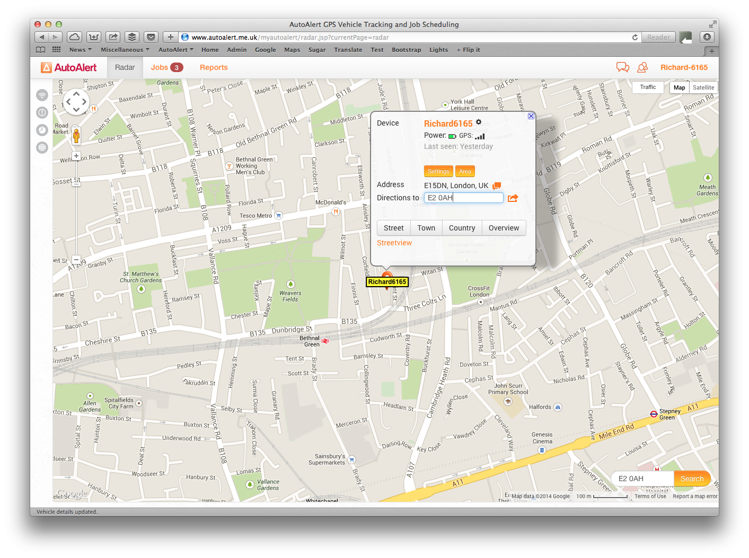Click Safari iCloud tabs button
This screenshot has height=558, width=749.
tap(75, 37)
